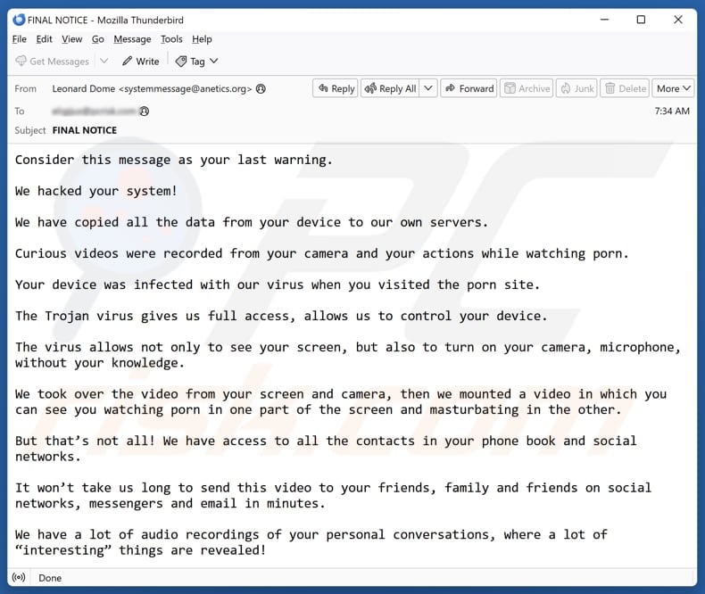705x594 pixels.
Task: Open the Help menu
Action: coord(202,39)
